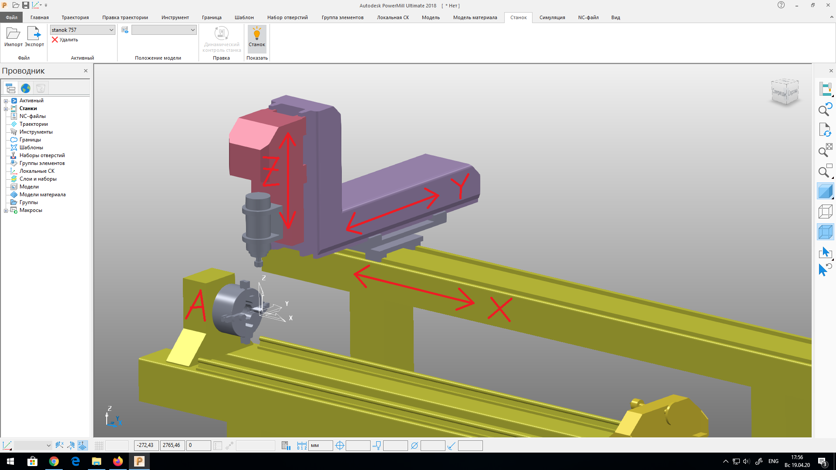Toggle the Станок show lightbulb button
The width and height of the screenshot is (836, 470).
point(257,37)
